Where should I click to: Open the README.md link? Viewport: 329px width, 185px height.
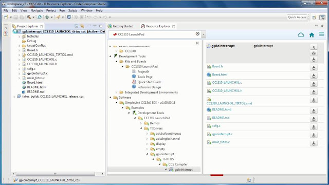[x=221, y=118]
